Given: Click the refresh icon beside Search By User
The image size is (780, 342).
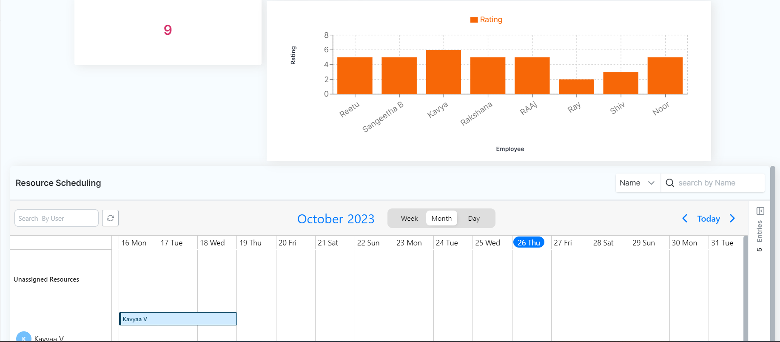Looking at the screenshot, I should 110,218.
